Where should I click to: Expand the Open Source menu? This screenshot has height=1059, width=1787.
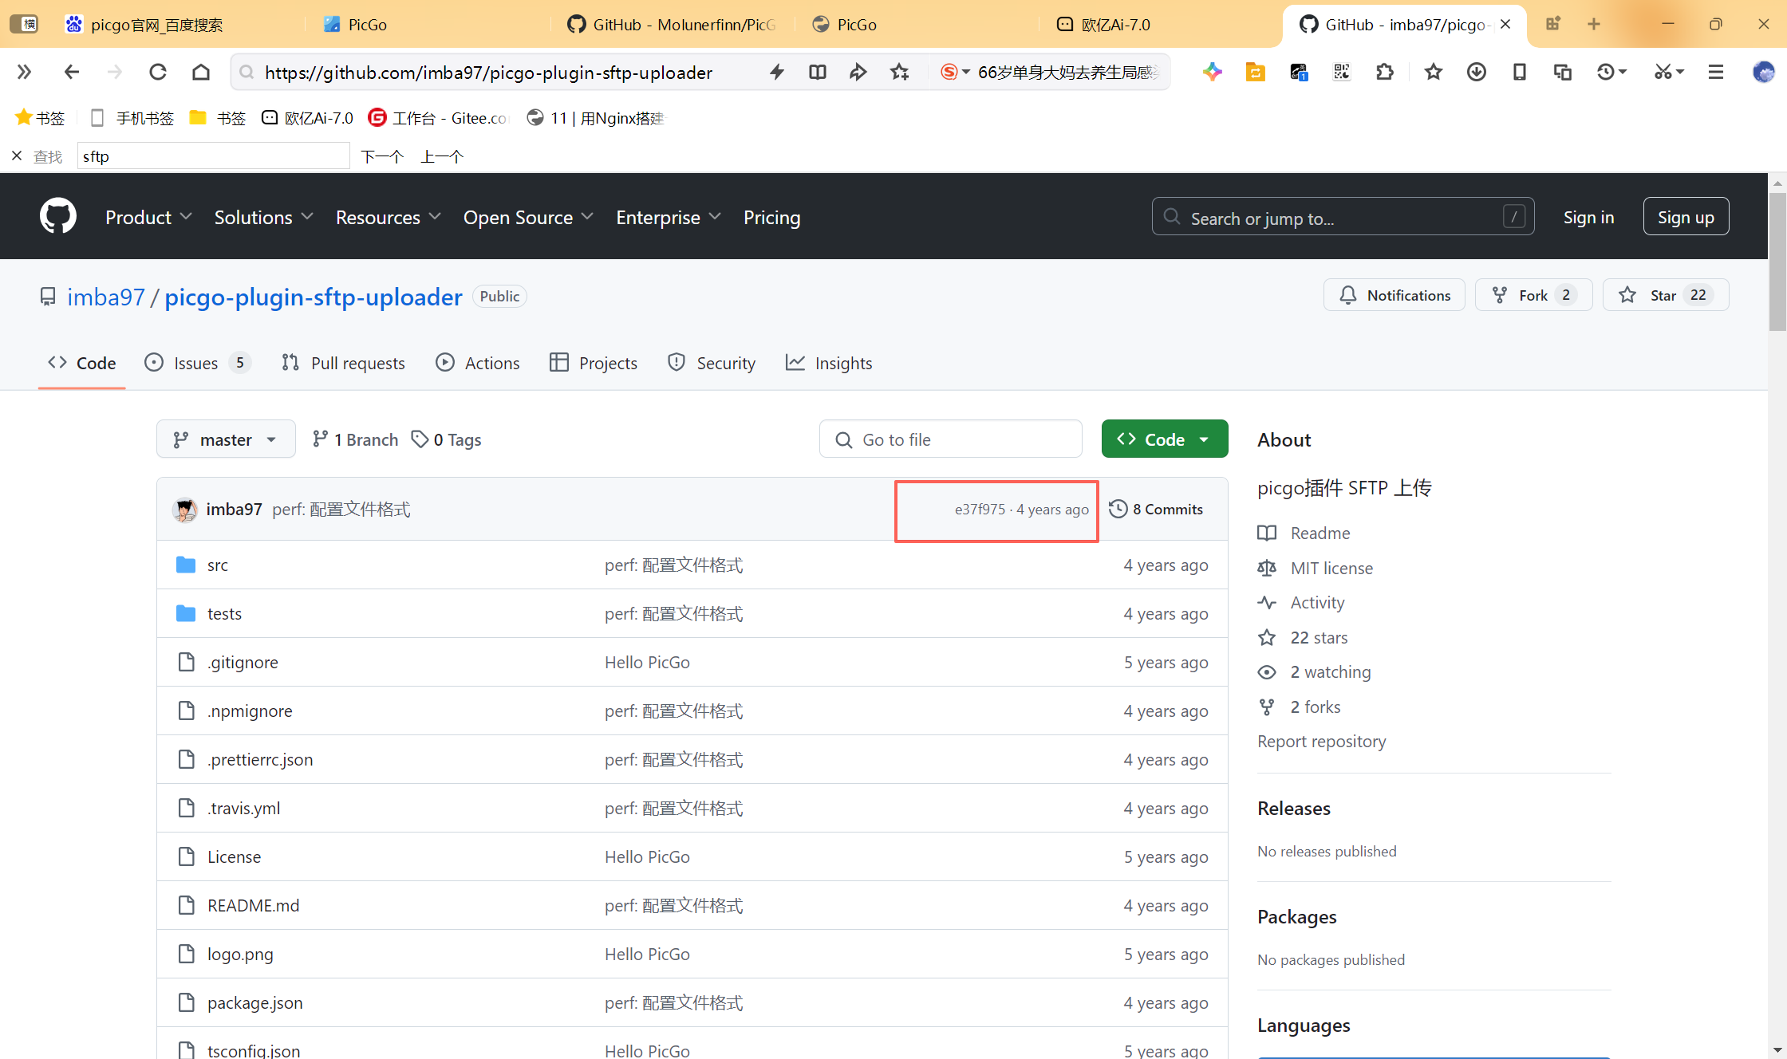point(528,217)
